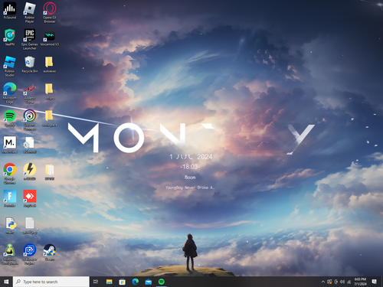Select the gear document file icon
The height and width of the screenshot is (287, 383).
pyautogui.click(x=30, y=145)
